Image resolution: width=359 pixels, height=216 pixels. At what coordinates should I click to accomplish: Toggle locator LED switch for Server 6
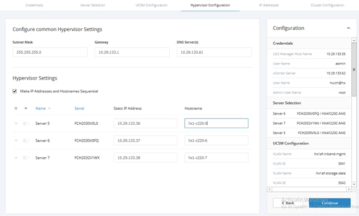(x=26, y=140)
